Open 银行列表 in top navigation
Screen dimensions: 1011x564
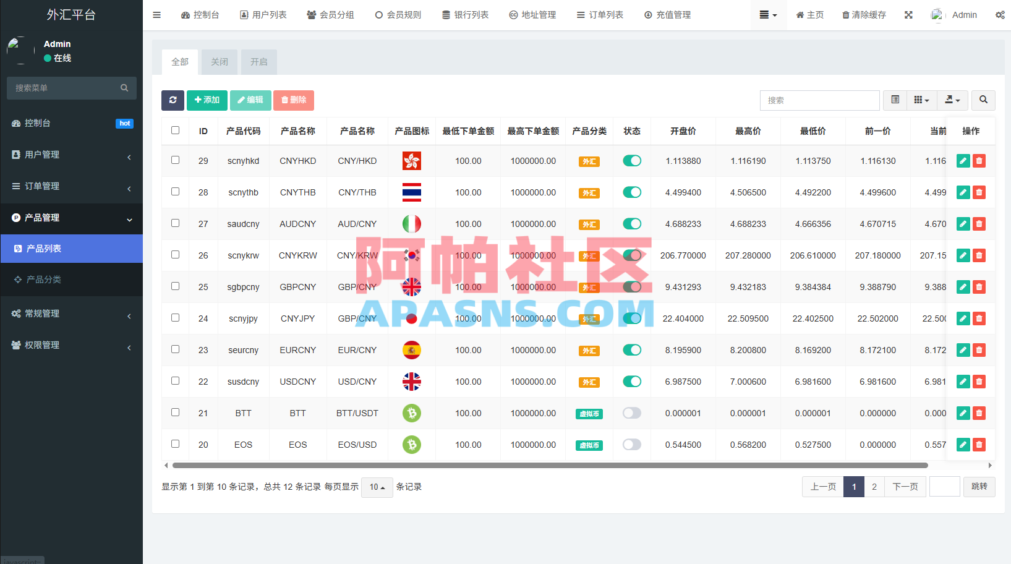coord(465,15)
